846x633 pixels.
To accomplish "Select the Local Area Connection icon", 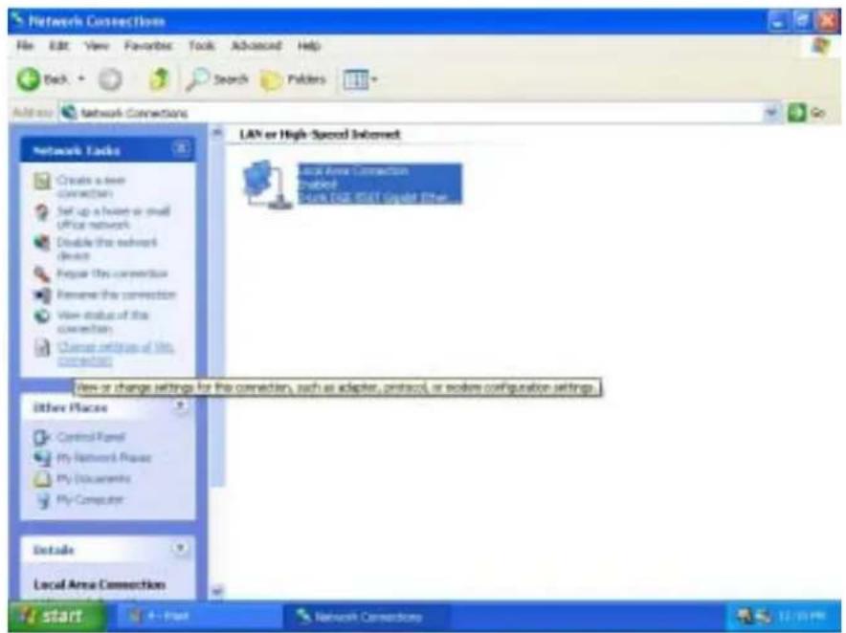I will 267,184.
